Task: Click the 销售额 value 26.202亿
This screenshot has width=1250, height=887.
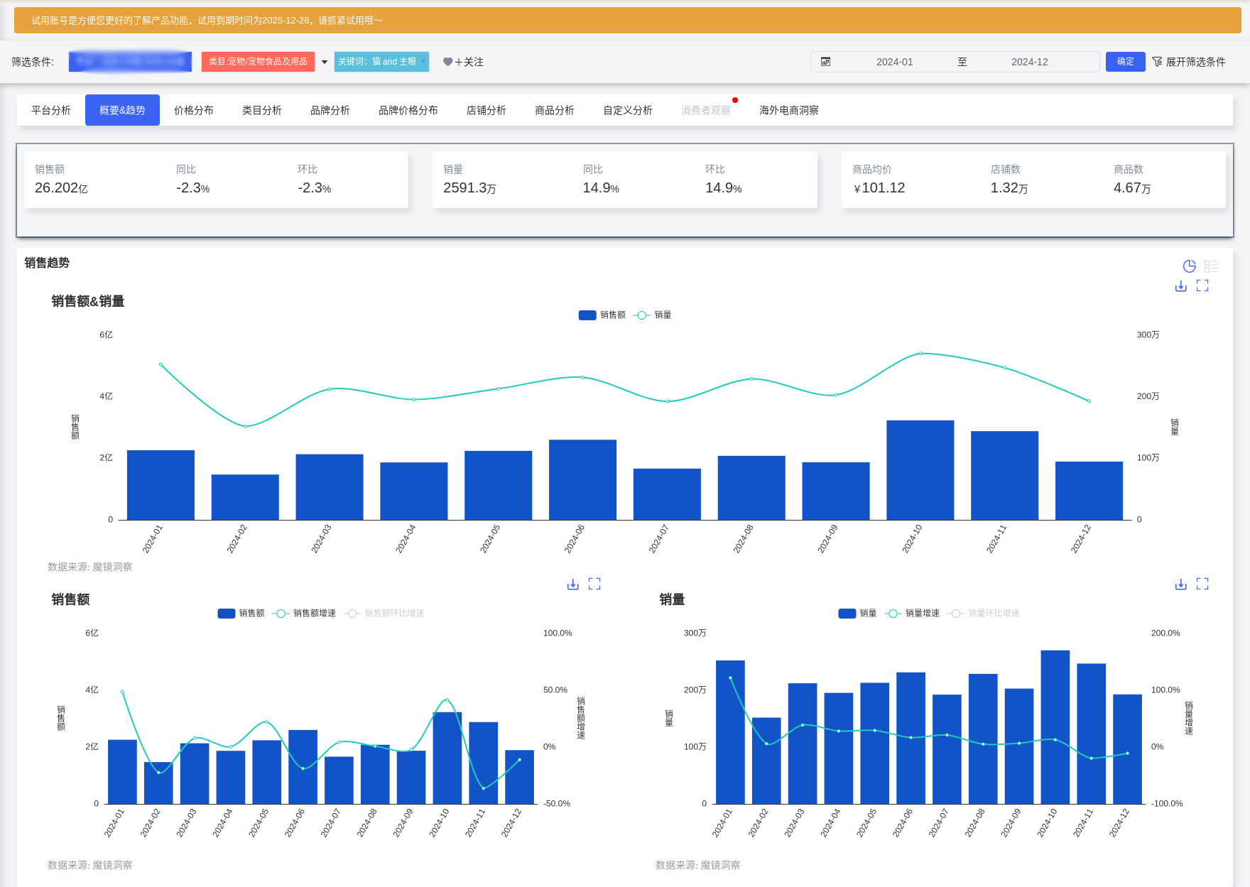Action: point(61,188)
